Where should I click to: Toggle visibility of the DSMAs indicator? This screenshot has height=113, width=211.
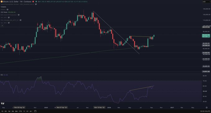tap(7, 10)
